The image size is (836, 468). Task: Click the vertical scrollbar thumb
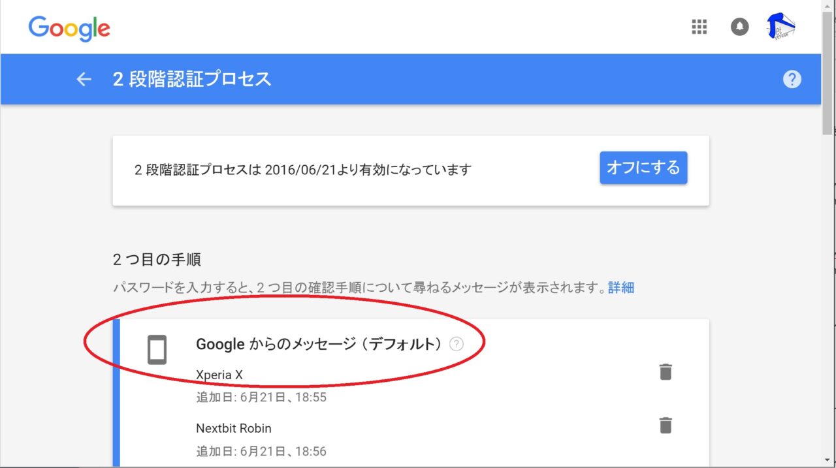click(x=828, y=72)
